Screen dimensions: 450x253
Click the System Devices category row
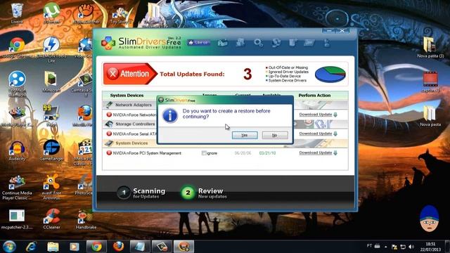click(225, 143)
